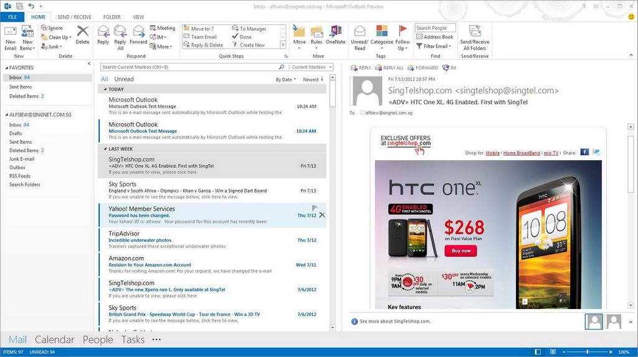The width and height of the screenshot is (638, 357).
Task: Click the Reply button in ribbon
Action: coord(103,35)
